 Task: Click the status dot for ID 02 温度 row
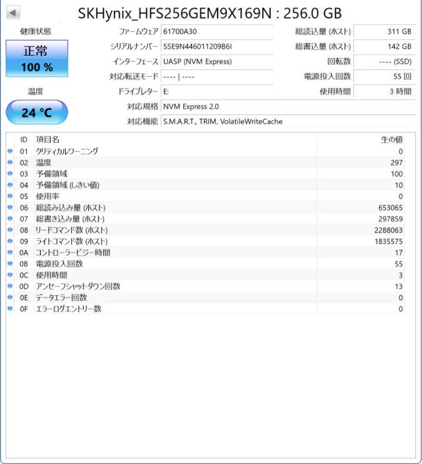[x=10, y=162]
